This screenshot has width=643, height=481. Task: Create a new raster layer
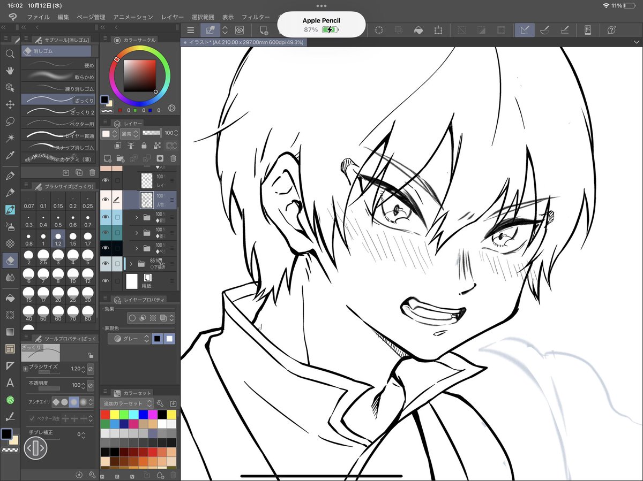[x=108, y=158]
